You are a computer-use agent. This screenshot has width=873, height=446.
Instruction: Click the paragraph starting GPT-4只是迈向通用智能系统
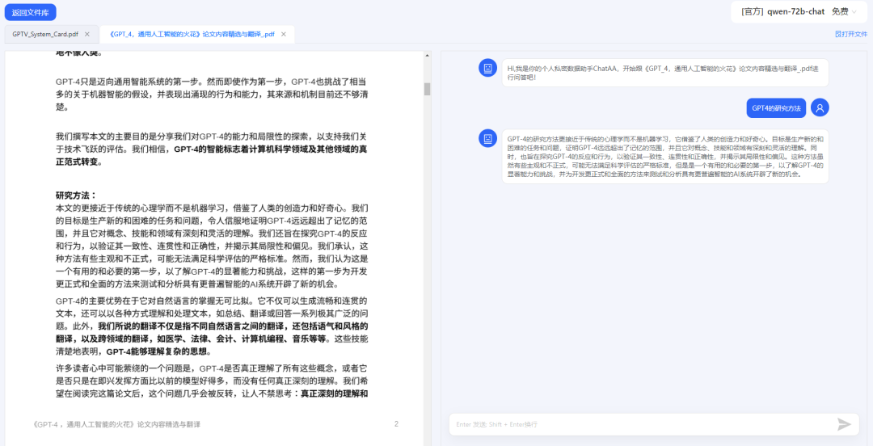point(212,94)
